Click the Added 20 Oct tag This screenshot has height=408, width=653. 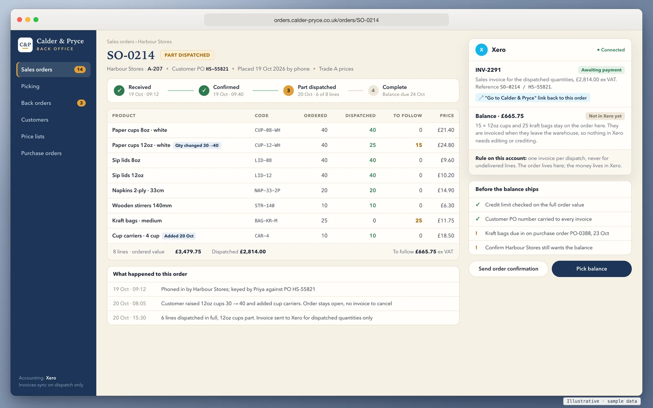pyautogui.click(x=179, y=236)
